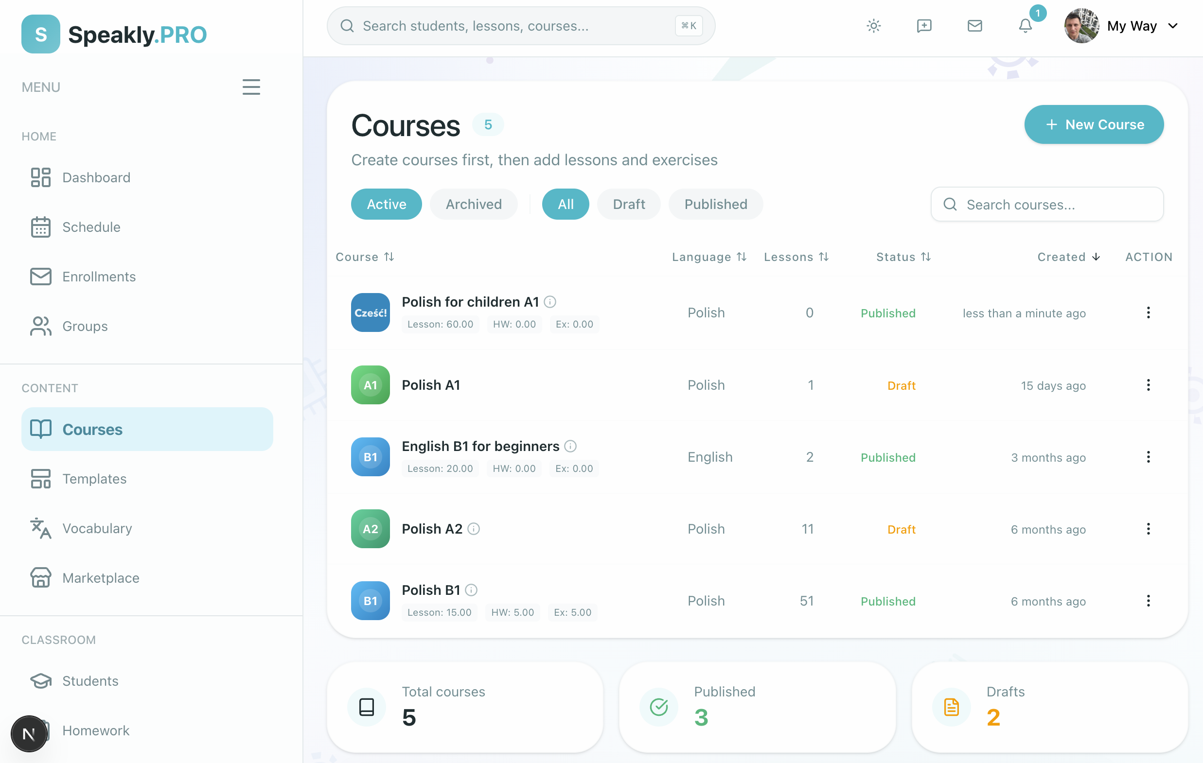Viewport: 1203px width, 763px height.
Task: Switch to the Published filter tab
Action: [x=715, y=204]
